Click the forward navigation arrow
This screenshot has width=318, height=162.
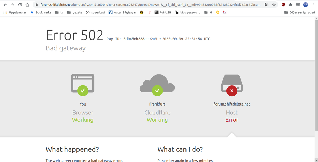coord(13,5)
